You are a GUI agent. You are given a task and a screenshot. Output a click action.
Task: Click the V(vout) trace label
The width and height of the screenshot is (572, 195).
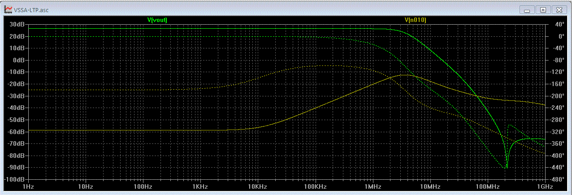tap(157, 20)
